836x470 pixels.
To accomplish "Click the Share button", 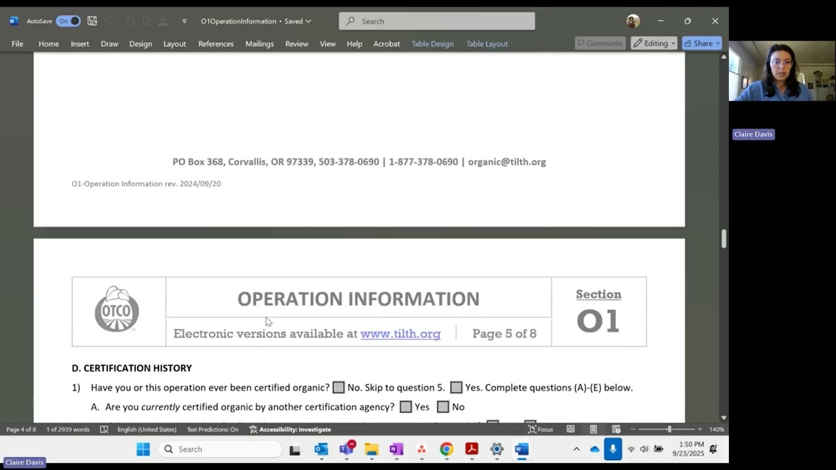I will tap(702, 43).
